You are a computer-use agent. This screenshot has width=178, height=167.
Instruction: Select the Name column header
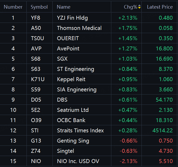tap(64, 7)
